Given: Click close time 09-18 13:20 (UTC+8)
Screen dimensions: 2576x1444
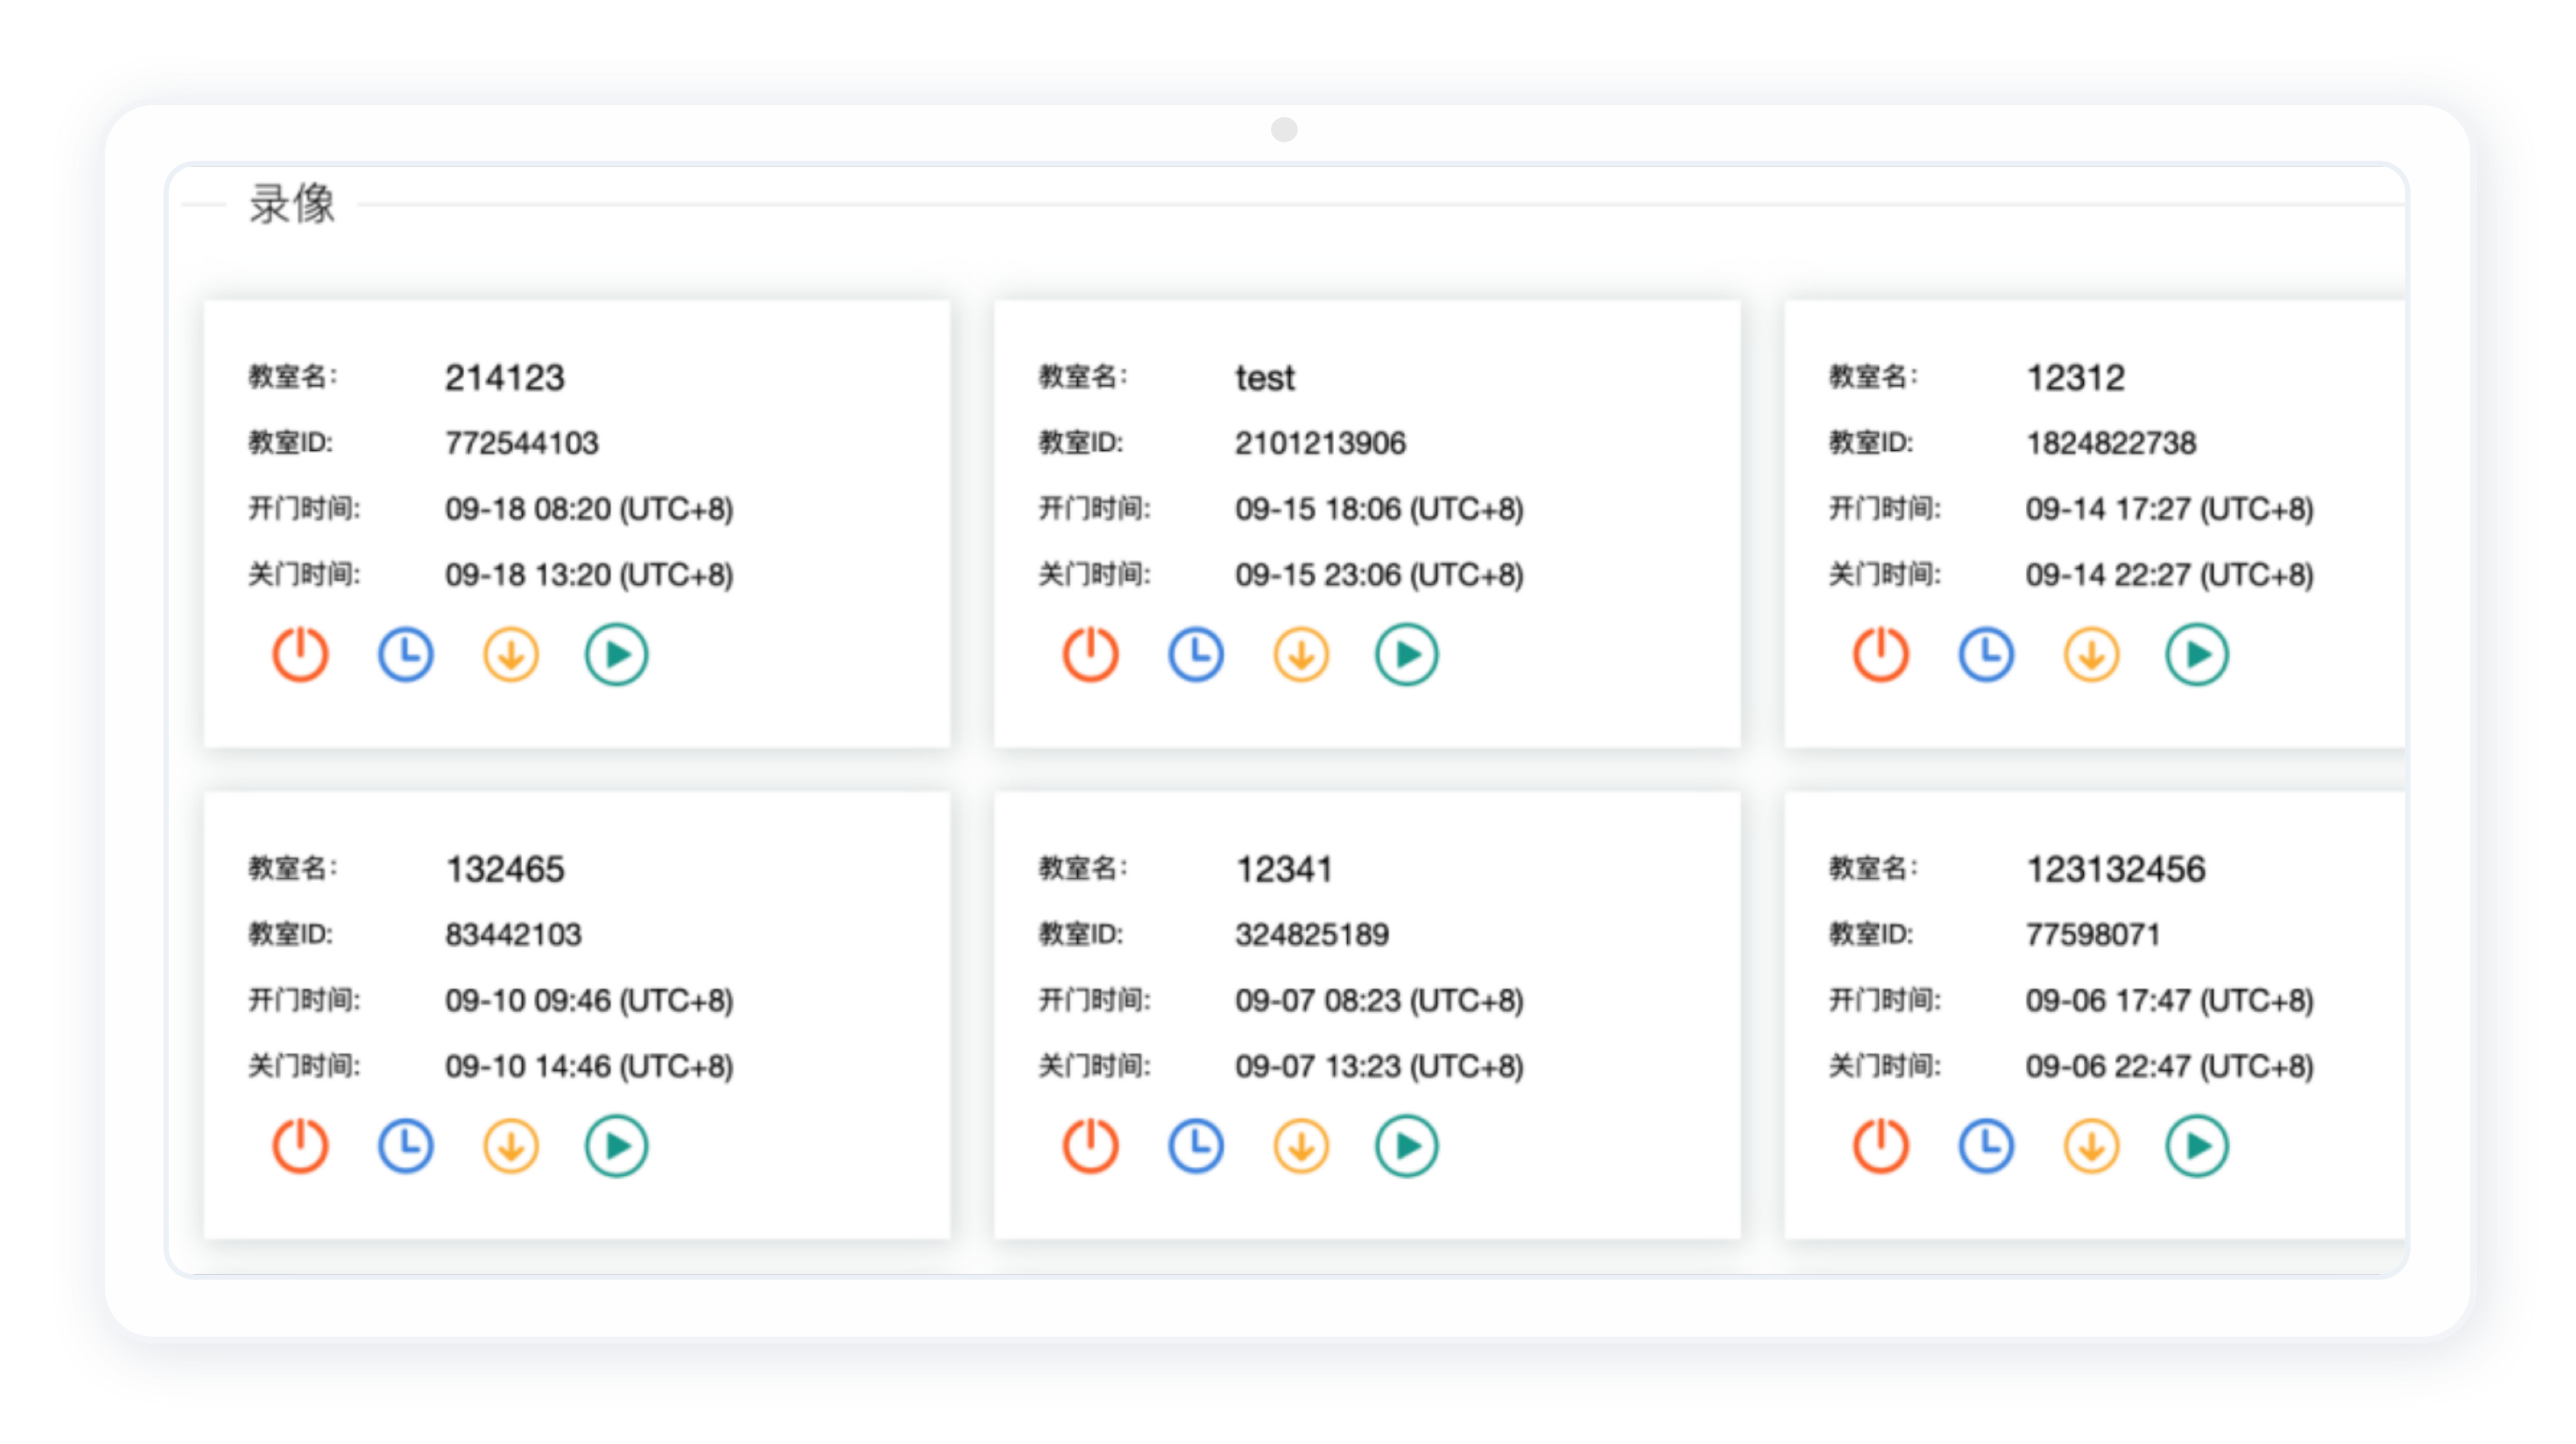Looking at the screenshot, I should pos(589,574).
